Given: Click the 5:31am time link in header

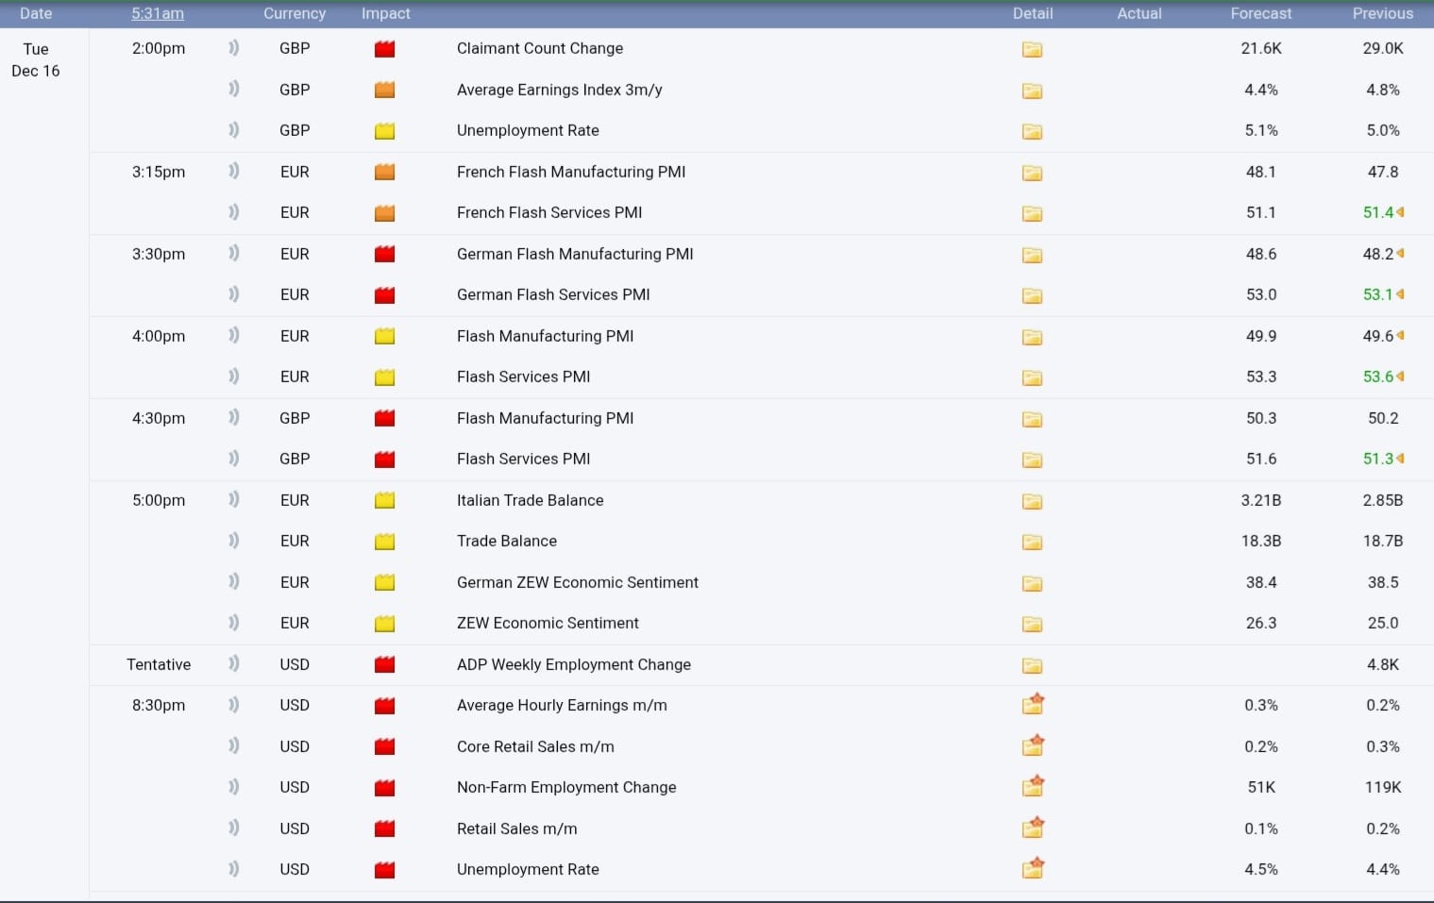Looking at the screenshot, I should (158, 13).
